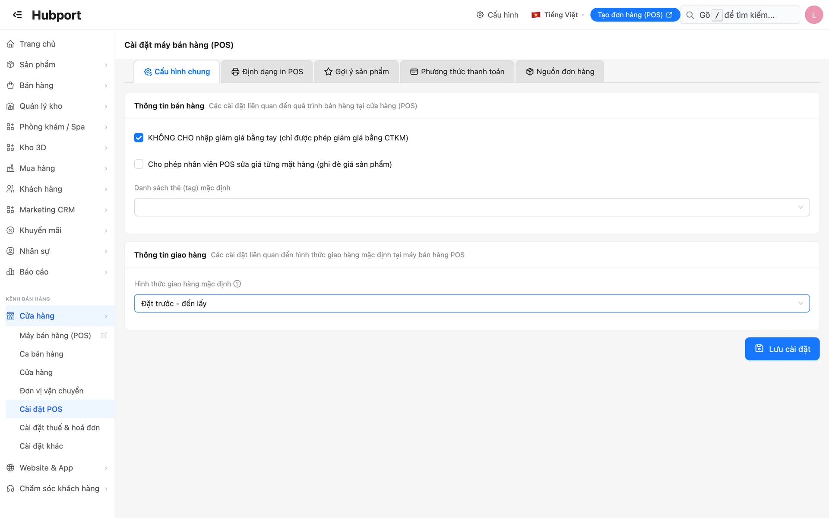
Task: Open Cài đặt thuế & hoá đơn
Action: coord(60,427)
